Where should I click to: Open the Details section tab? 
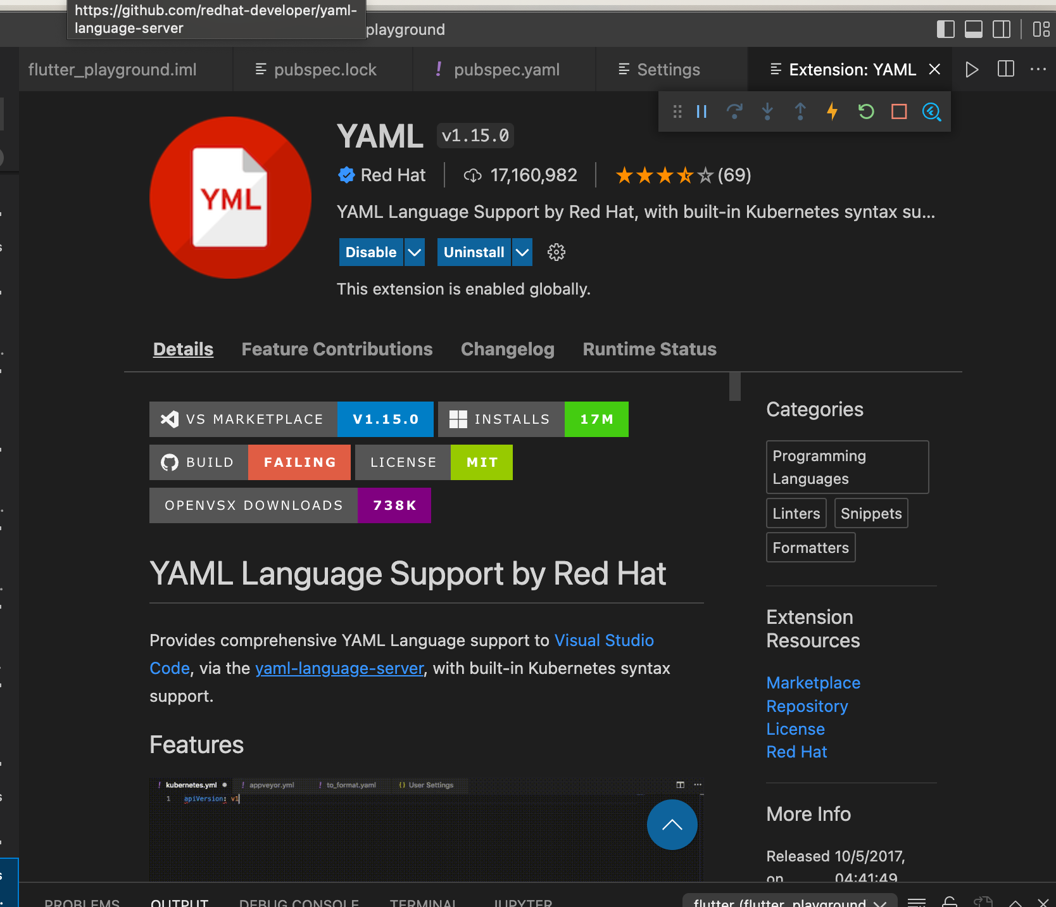coord(183,349)
